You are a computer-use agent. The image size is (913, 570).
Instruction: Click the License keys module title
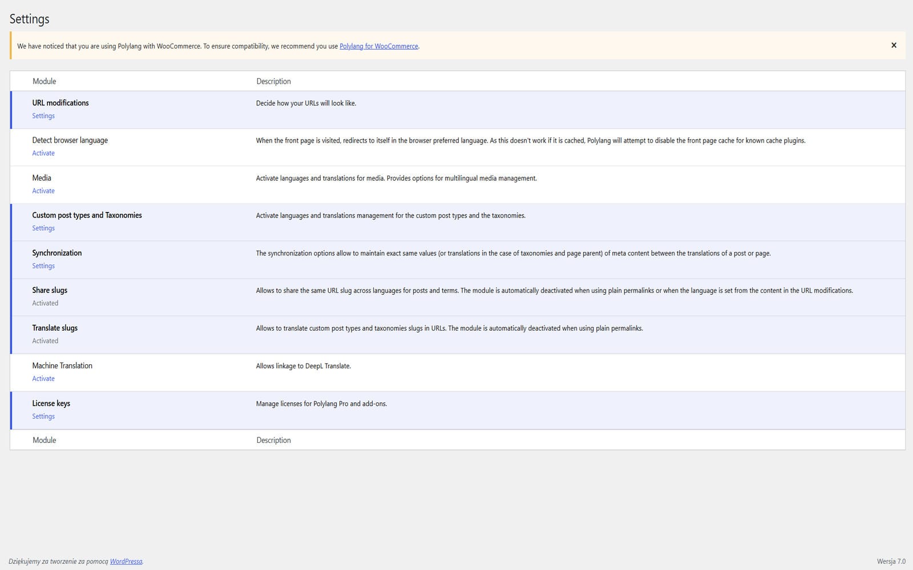pos(51,403)
